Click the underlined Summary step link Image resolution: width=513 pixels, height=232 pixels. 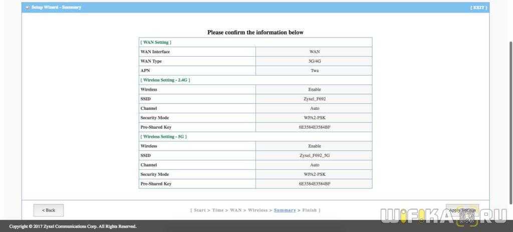click(x=285, y=210)
